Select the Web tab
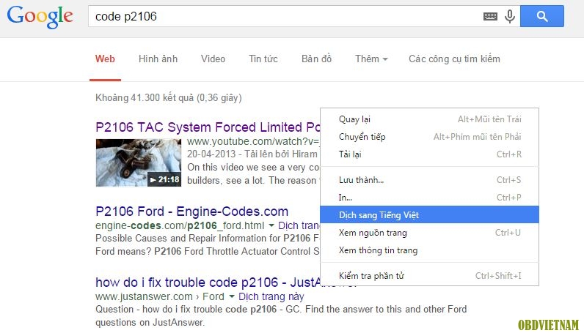 pos(105,59)
